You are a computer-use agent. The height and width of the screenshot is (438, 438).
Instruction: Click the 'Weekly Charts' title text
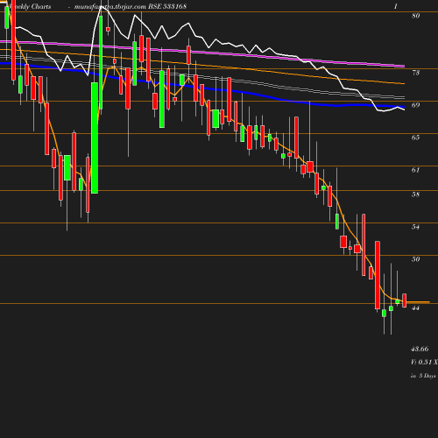[30, 6]
